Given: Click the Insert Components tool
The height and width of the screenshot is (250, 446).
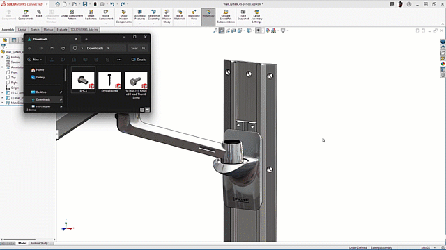Looking at the screenshot, I should tap(26, 15).
